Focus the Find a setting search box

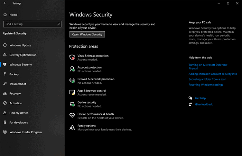pos(32,24)
